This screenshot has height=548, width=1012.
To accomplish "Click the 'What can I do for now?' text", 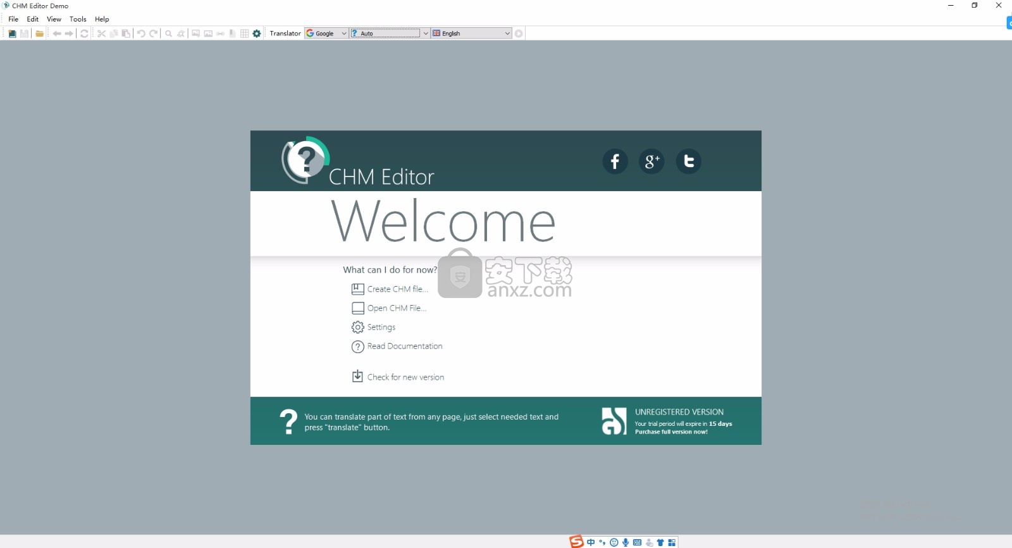I will click(390, 270).
